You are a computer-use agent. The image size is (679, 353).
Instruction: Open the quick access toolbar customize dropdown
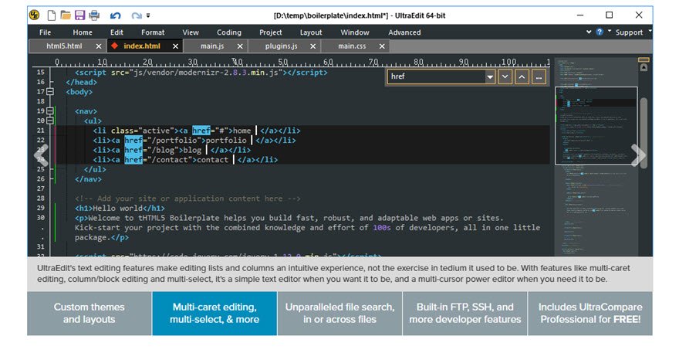click(x=148, y=15)
